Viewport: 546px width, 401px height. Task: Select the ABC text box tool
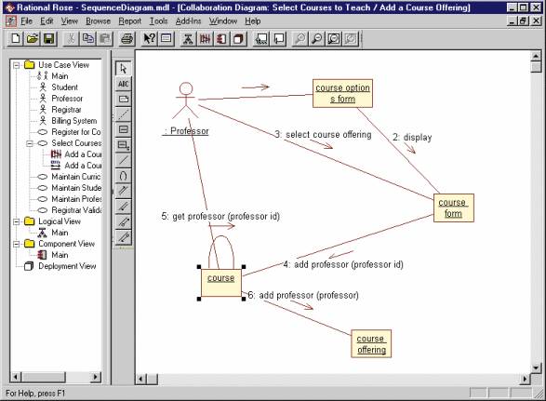124,84
